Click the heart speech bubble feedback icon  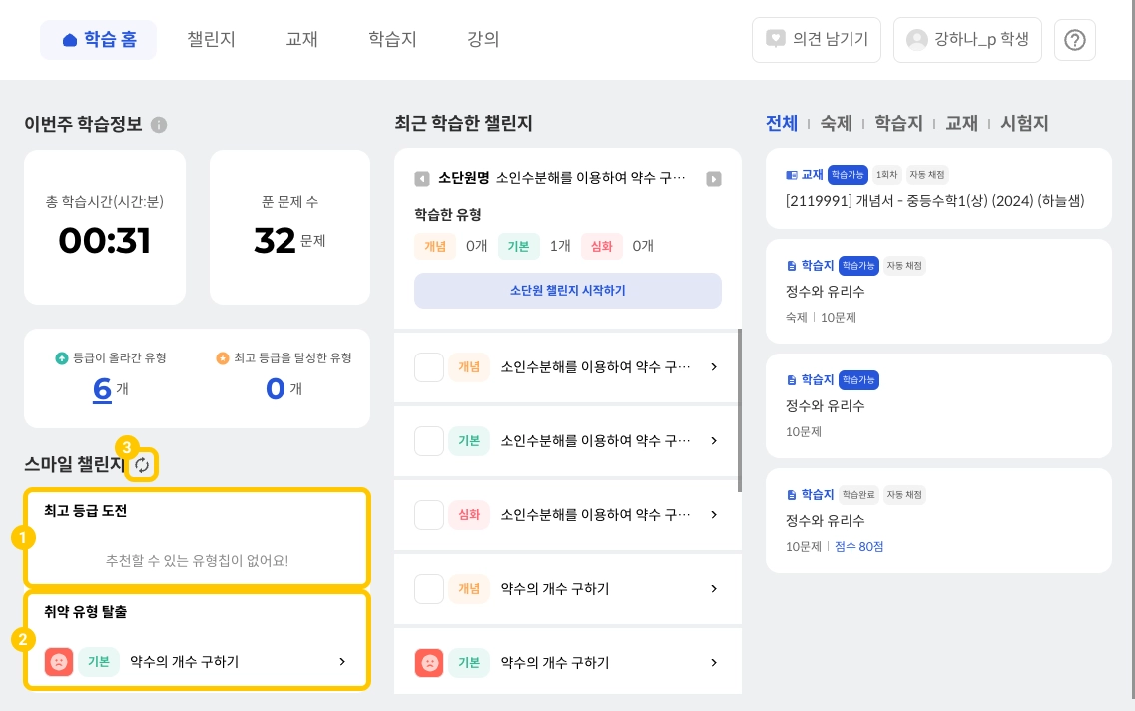click(776, 40)
